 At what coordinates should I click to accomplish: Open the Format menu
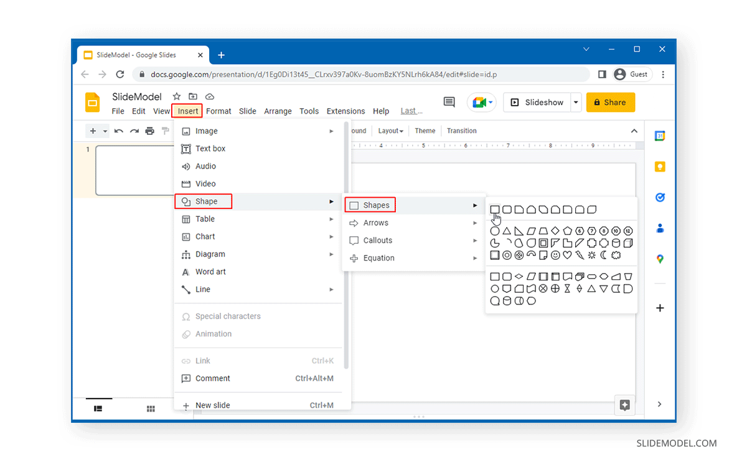218,111
